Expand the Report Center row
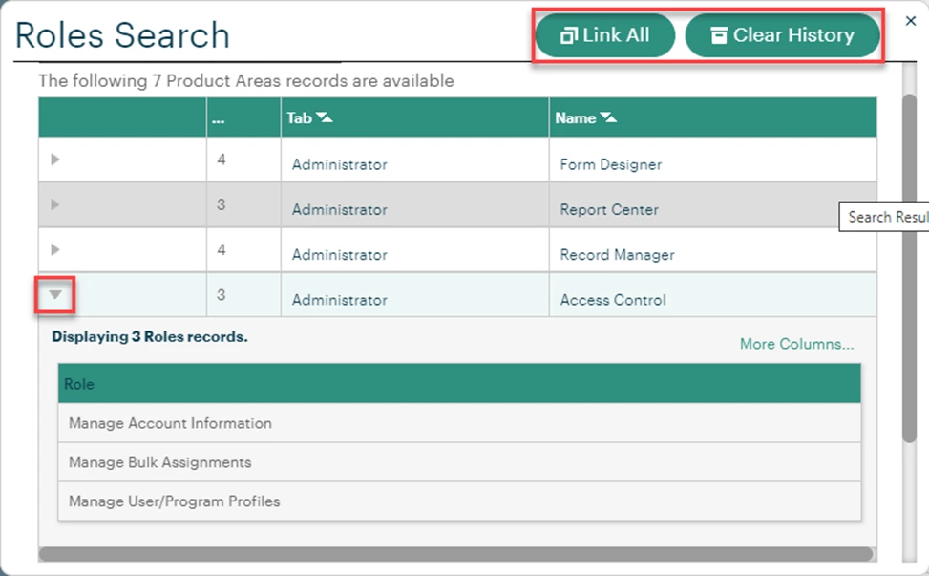 [55, 204]
